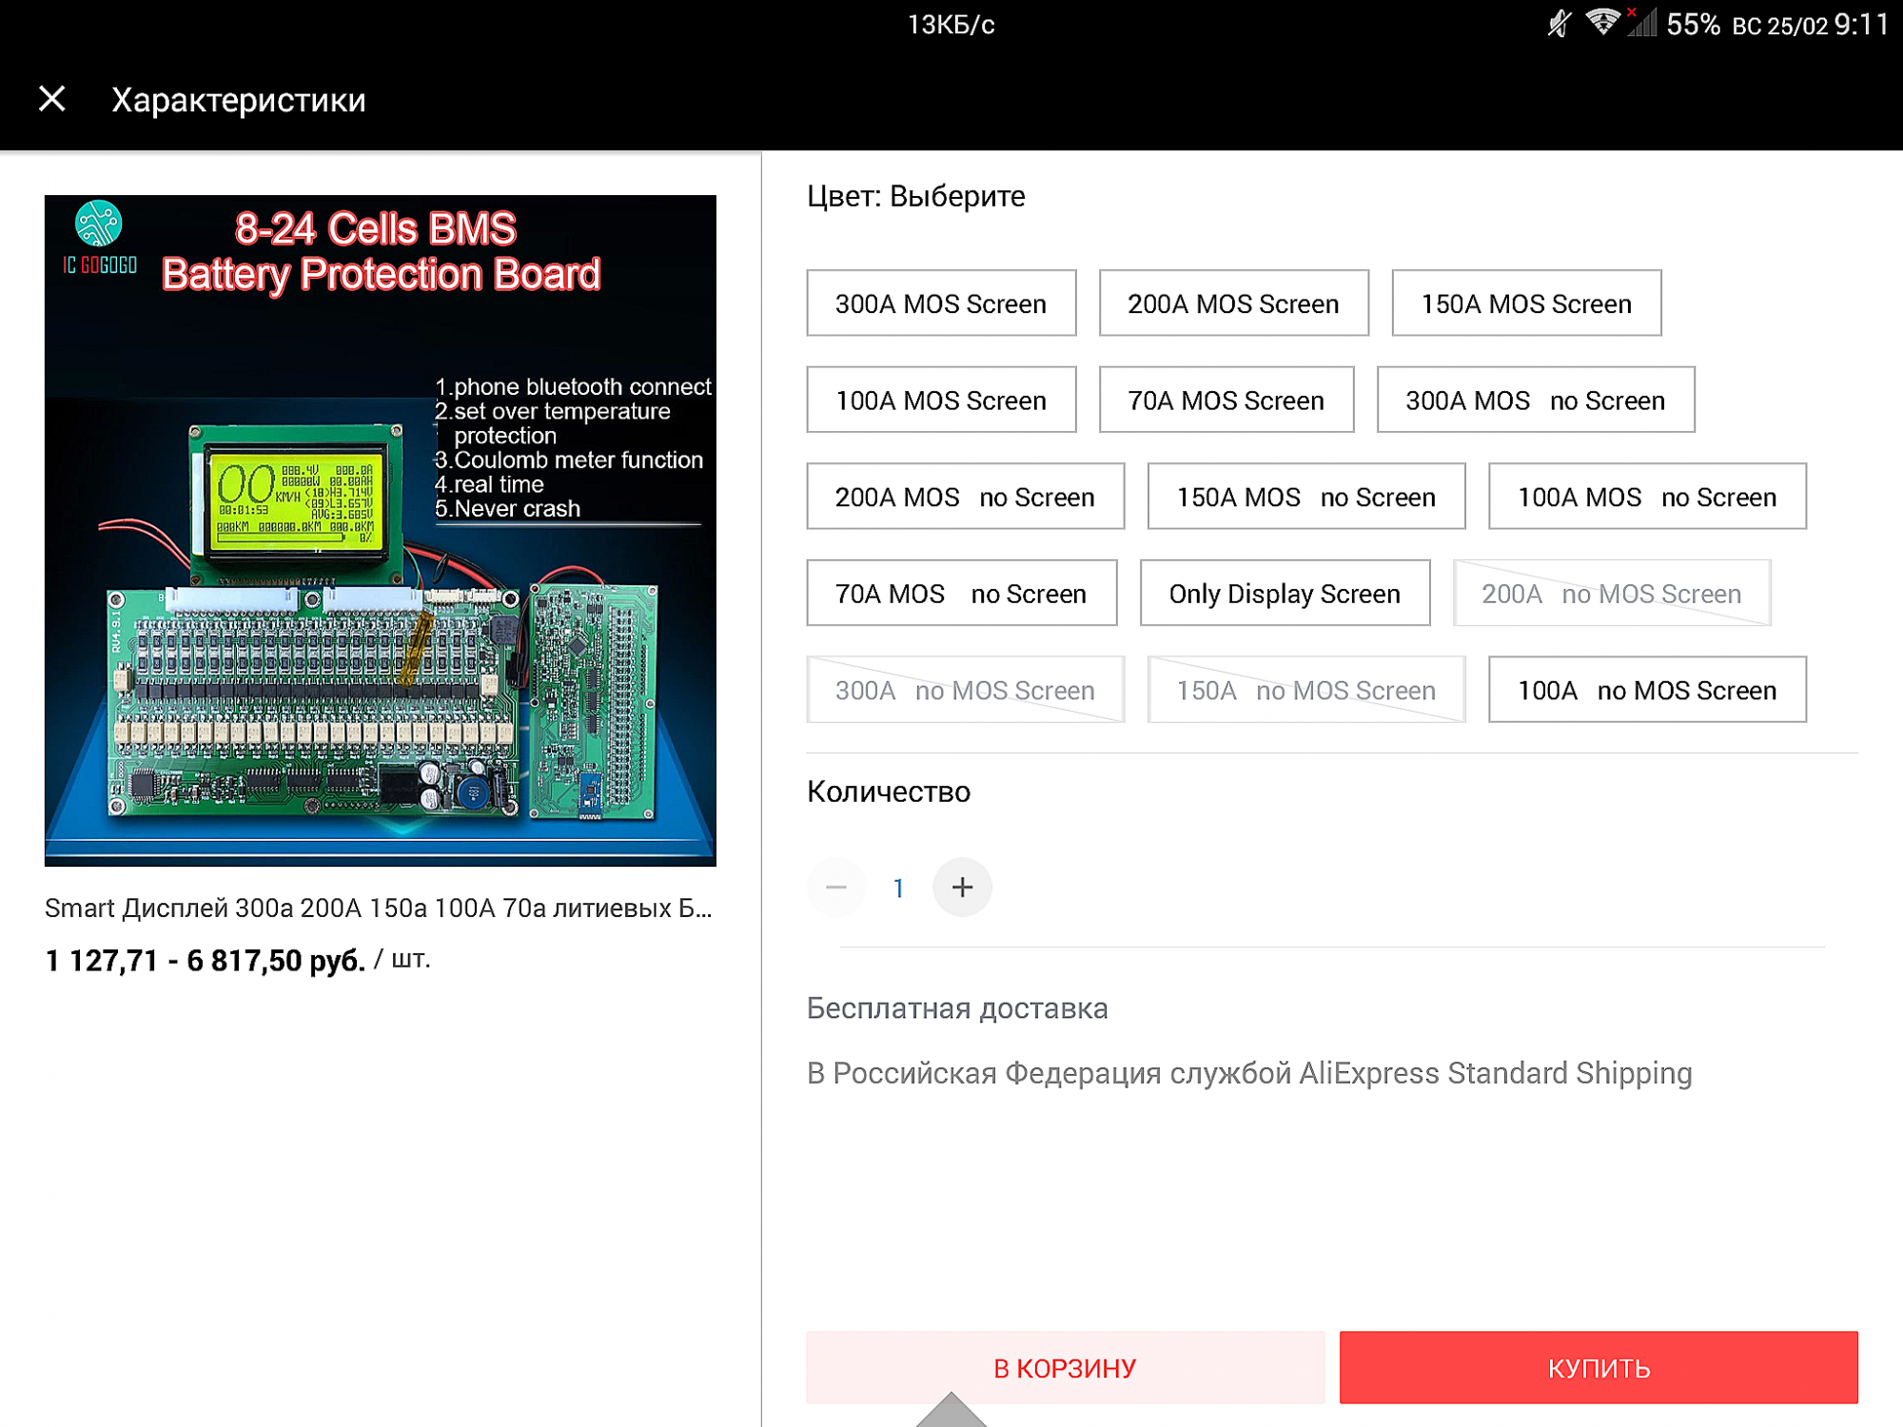Tap the muted sound status icon
Viewport: 1903px width, 1427px height.
(1559, 23)
